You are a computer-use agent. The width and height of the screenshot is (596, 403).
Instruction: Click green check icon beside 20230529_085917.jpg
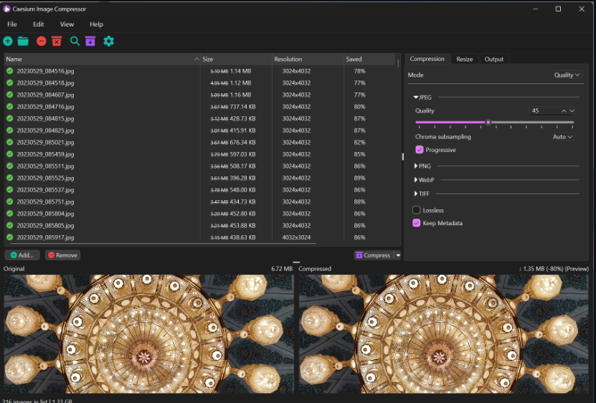(x=10, y=237)
